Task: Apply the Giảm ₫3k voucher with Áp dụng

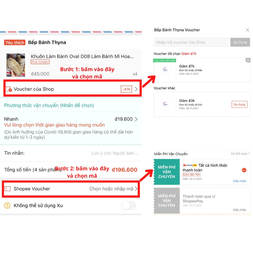Action: pos(240,104)
